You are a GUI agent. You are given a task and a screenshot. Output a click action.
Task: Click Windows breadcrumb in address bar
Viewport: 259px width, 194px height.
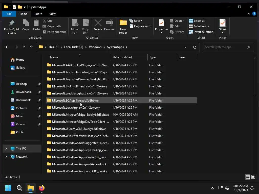point(95,47)
